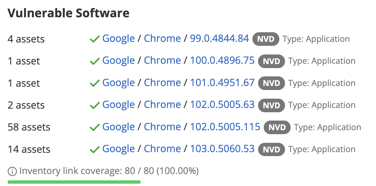
Task: Open Chrome version 102.0.5005.63 link
Action: 222,105
